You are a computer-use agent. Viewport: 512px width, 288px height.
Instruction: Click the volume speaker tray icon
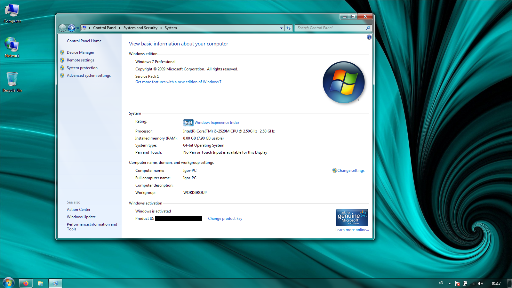pyautogui.click(x=480, y=284)
